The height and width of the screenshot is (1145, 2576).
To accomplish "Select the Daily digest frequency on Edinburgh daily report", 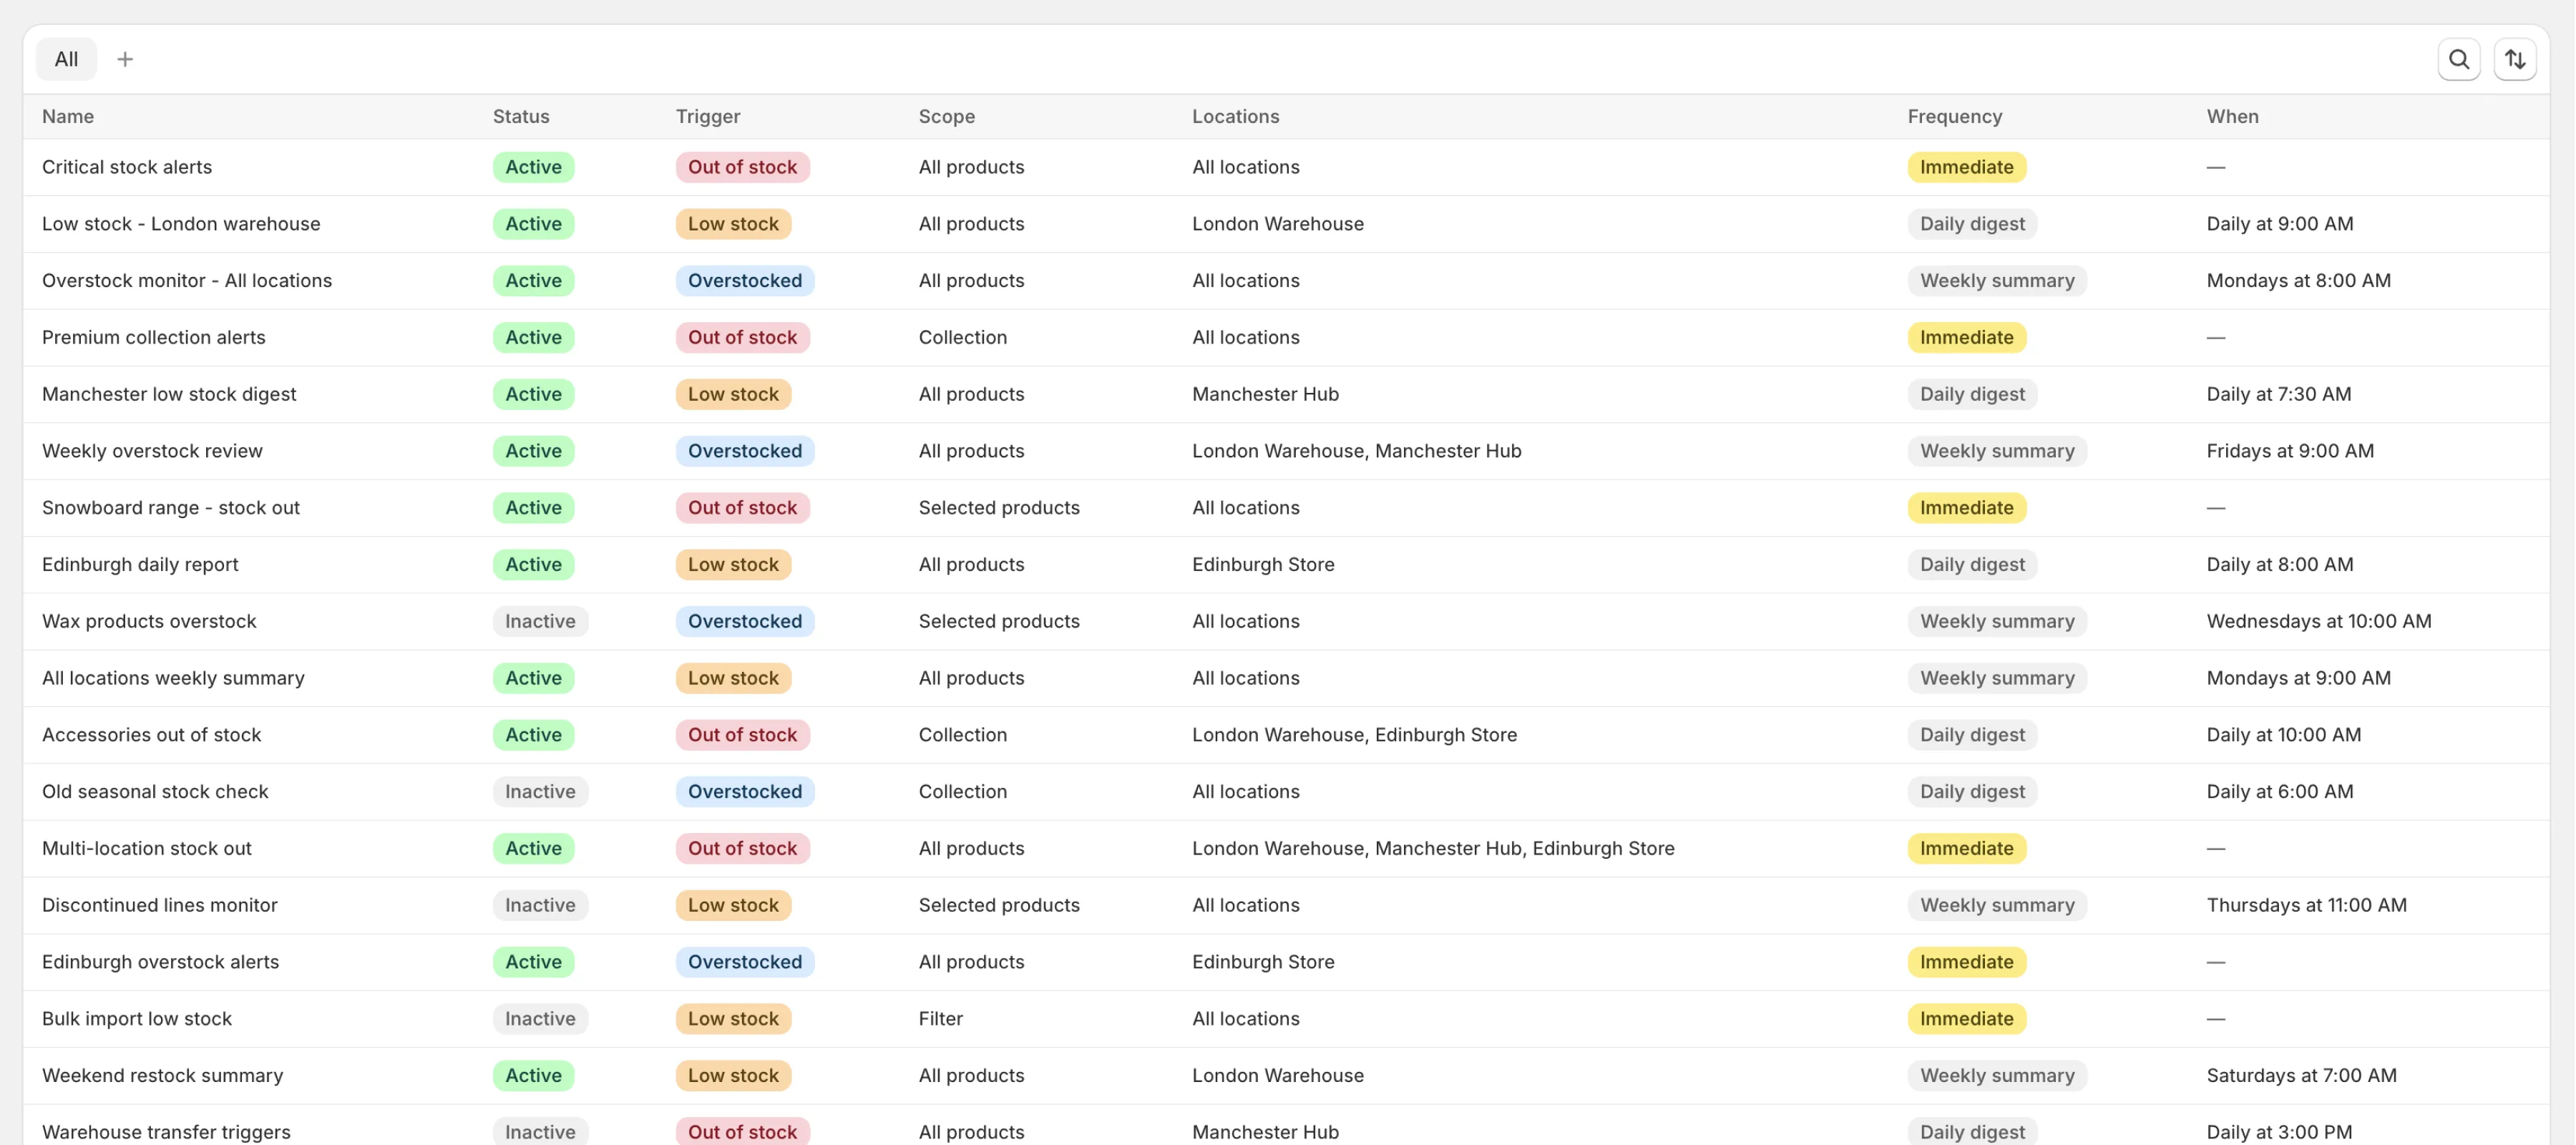I will [x=1970, y=563].
